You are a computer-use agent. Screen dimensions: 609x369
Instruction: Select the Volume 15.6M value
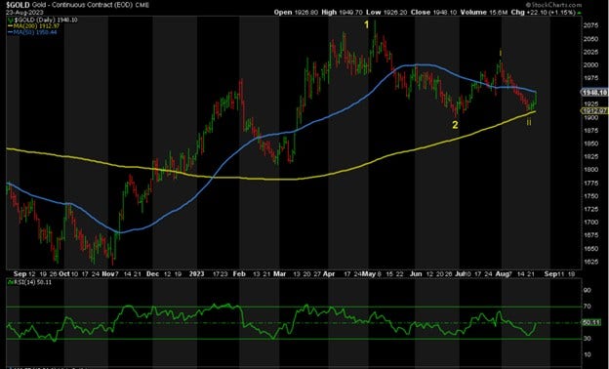pos(484,13)
